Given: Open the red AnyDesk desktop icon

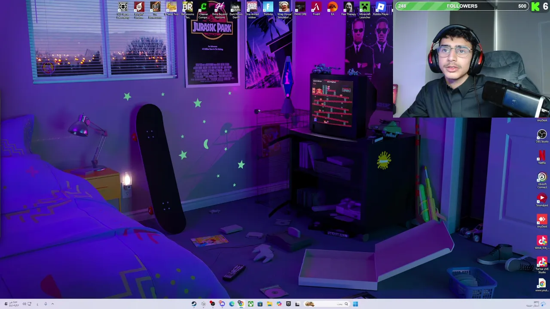Looking at the screenshot, I should point(542,221).
